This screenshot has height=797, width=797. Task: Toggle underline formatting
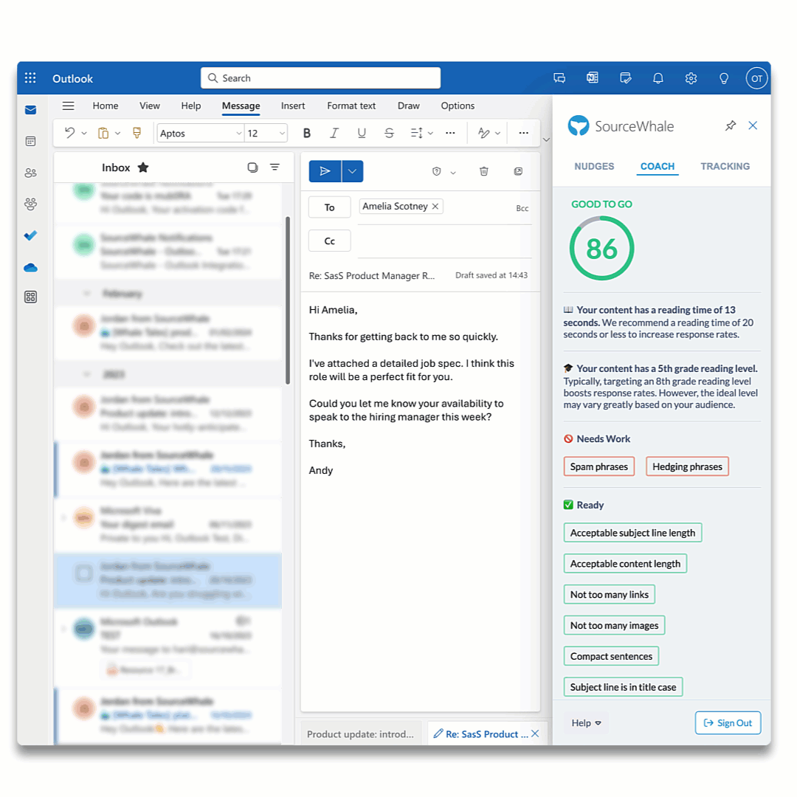362,133
